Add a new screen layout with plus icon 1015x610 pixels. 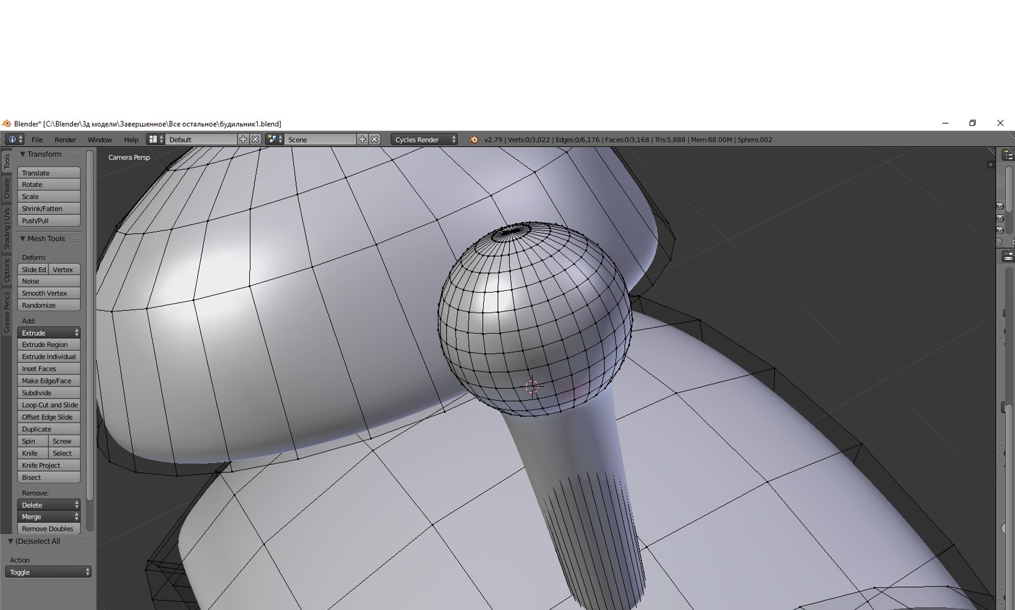(x=243, y=139)
